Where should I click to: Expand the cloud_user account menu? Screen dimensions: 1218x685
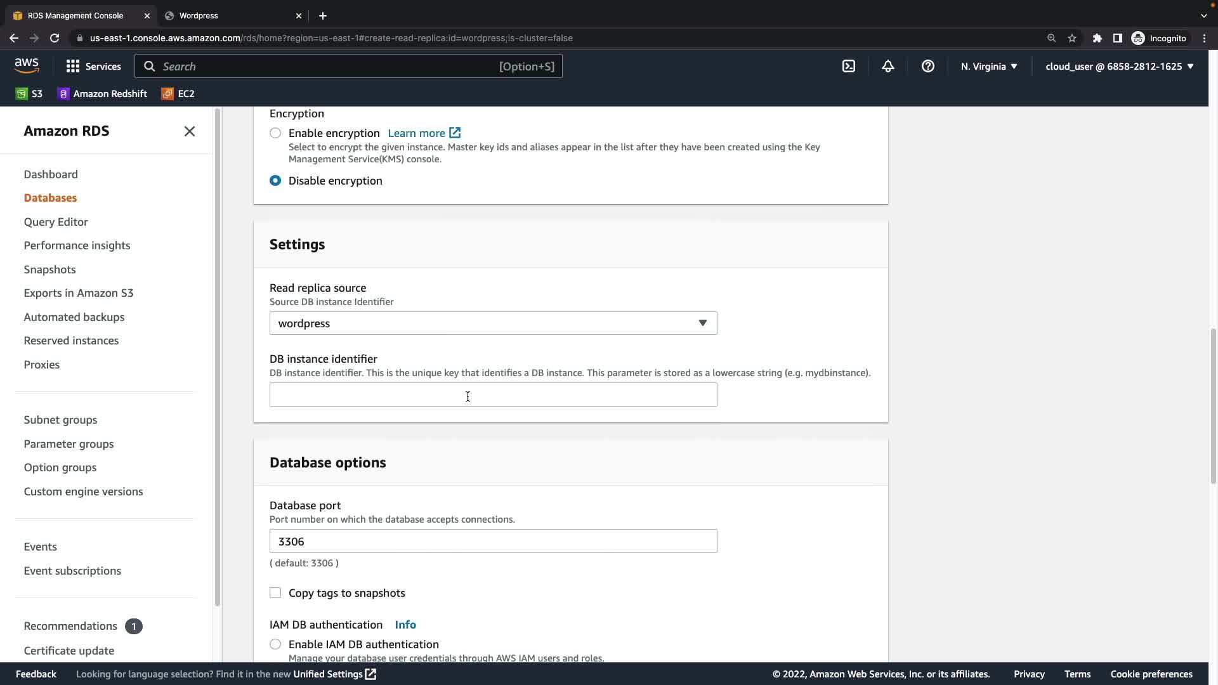(x=1119, y=67)
